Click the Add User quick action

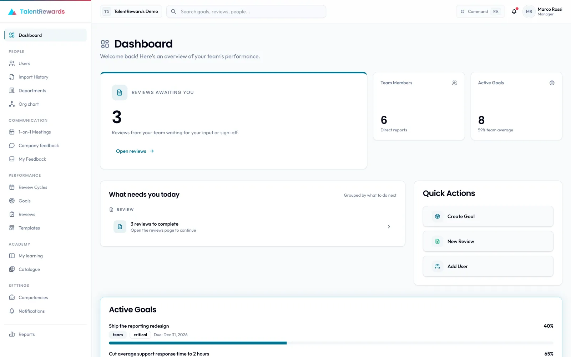point(488,266)
